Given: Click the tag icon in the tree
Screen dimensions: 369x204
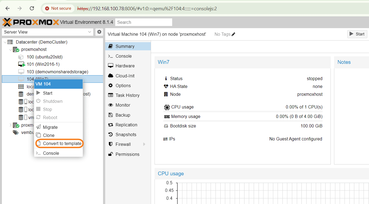Looking at the screenshot, I should click(16, 133).
